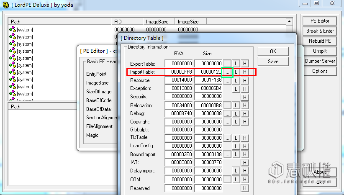
Task: Click the L button for ExportTable
Action: pos(236,64)
